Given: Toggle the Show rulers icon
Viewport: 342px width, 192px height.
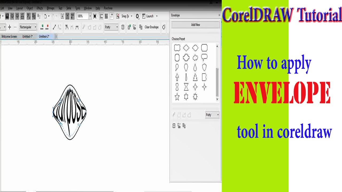Looking at the screenshot, I should click(101, 16).
